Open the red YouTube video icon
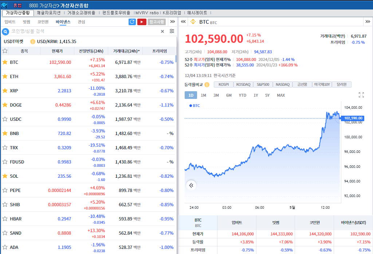Image resolution: width=373 pixels, height=254 pixels. click(142, 22)
